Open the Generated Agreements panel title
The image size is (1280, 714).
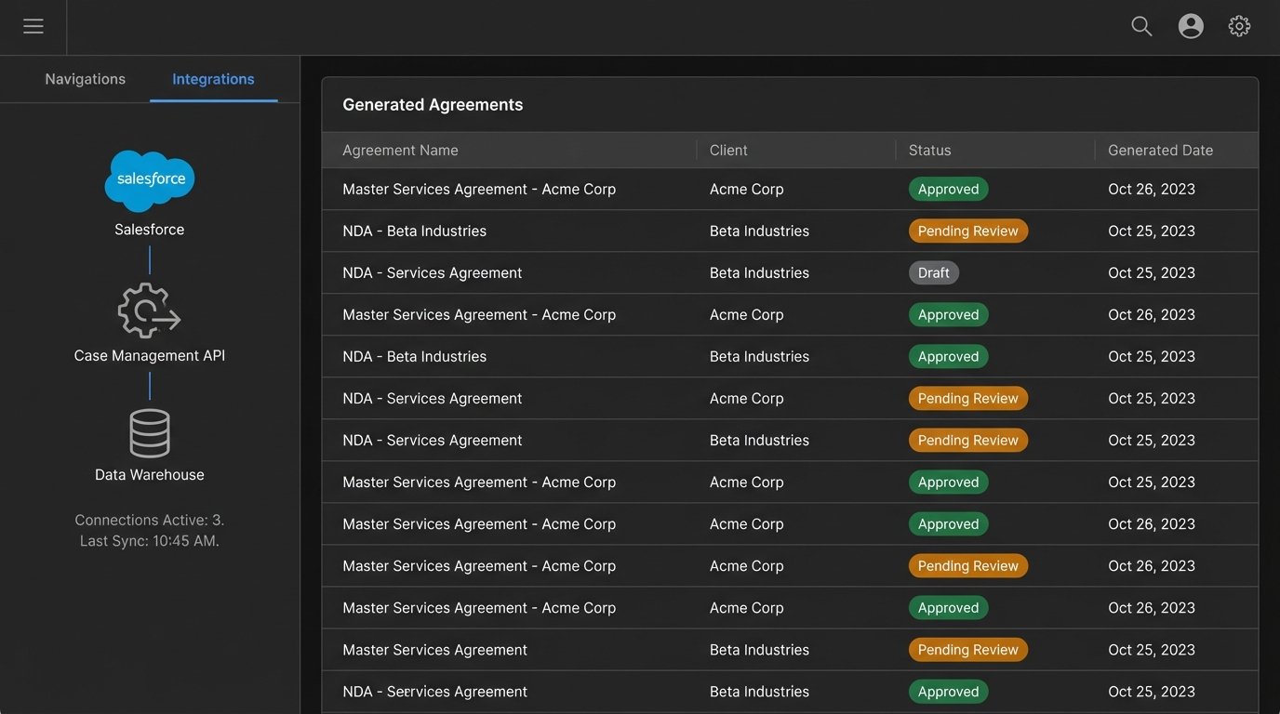pos(433,104)
